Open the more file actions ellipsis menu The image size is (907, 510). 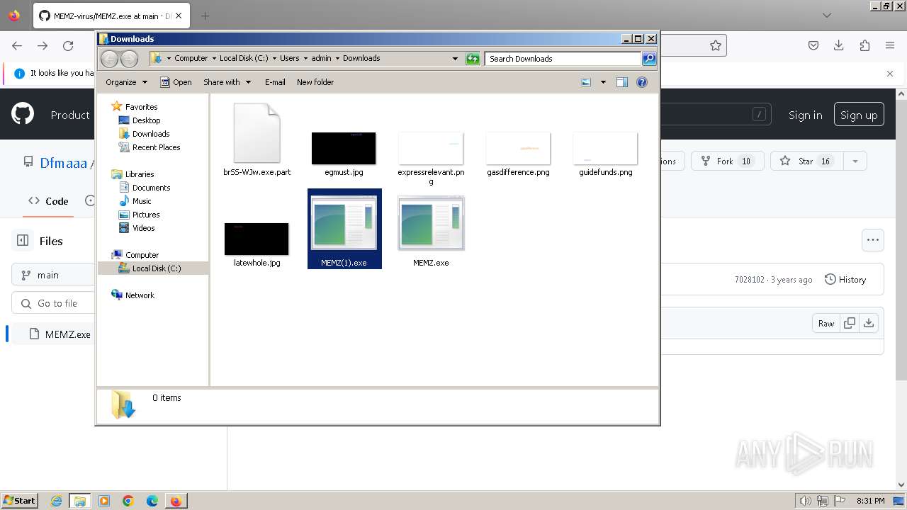coord(873,240)
